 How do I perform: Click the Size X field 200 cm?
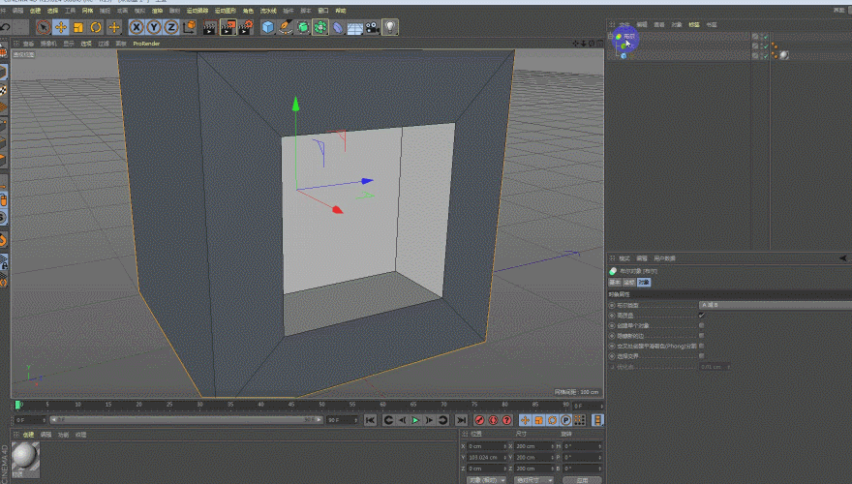[x=533, y=446]
